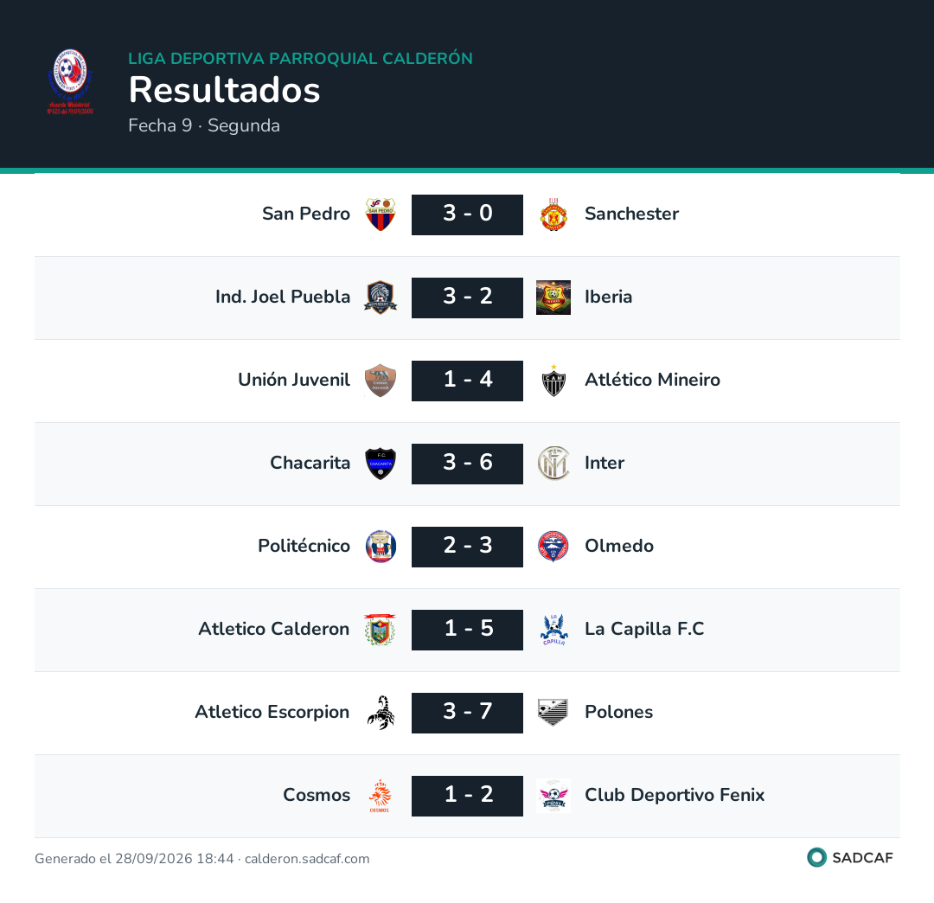Click the Olmedo team name
934x903 pixels.
(x=619, y=546)
